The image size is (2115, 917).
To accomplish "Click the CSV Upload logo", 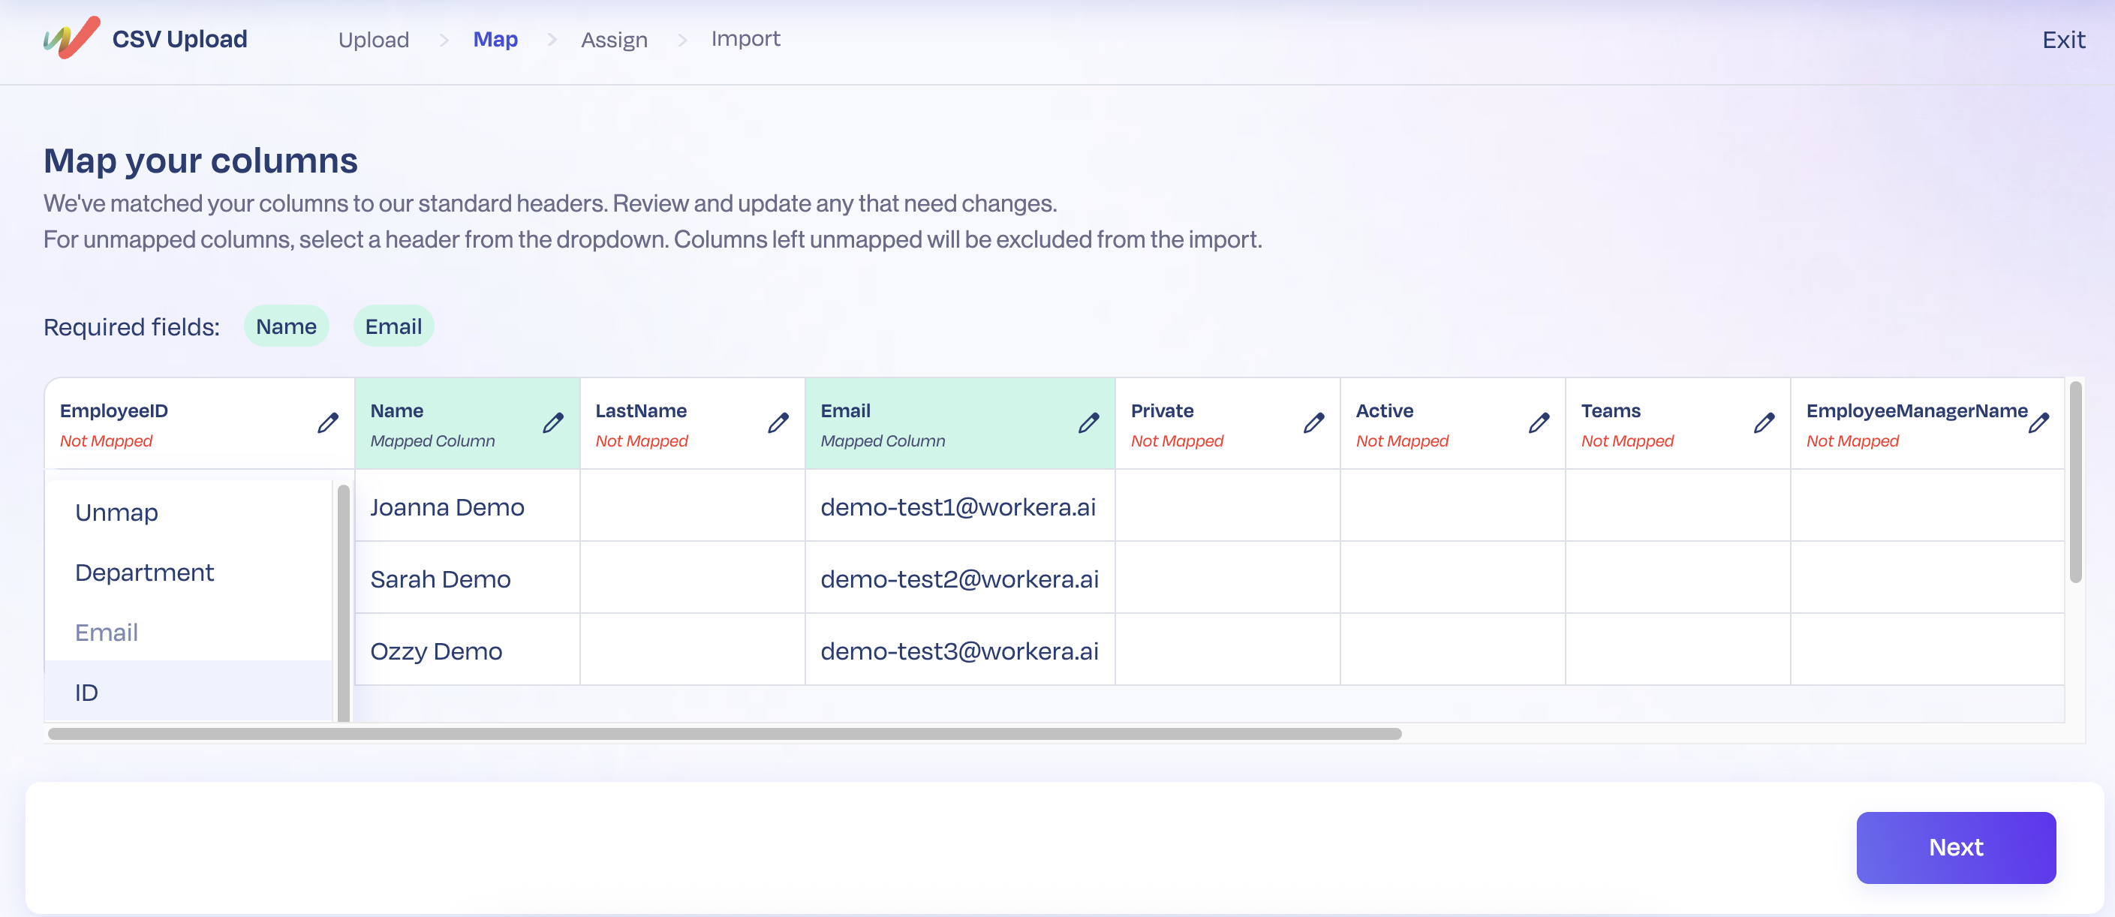I will coord(146,38).
